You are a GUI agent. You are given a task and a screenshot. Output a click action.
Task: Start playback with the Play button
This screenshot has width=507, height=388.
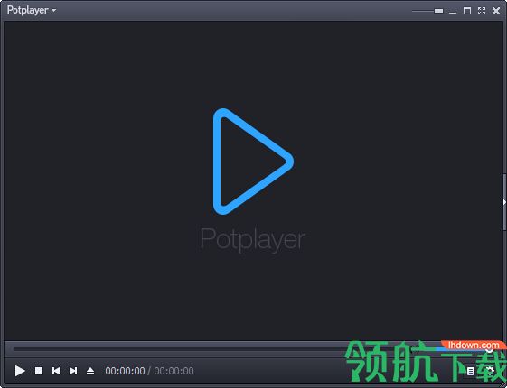pos(20,371)
